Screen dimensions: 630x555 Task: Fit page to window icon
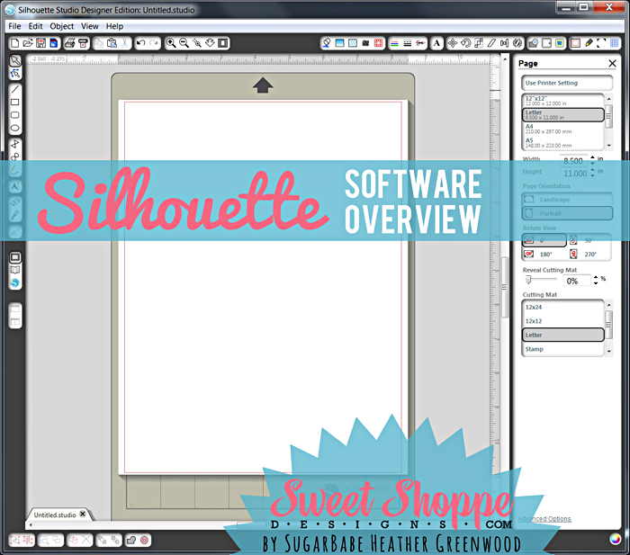coord(223,43)
